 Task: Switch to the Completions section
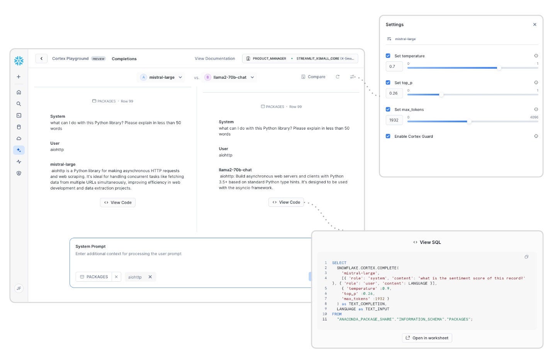tap(124, 59)
